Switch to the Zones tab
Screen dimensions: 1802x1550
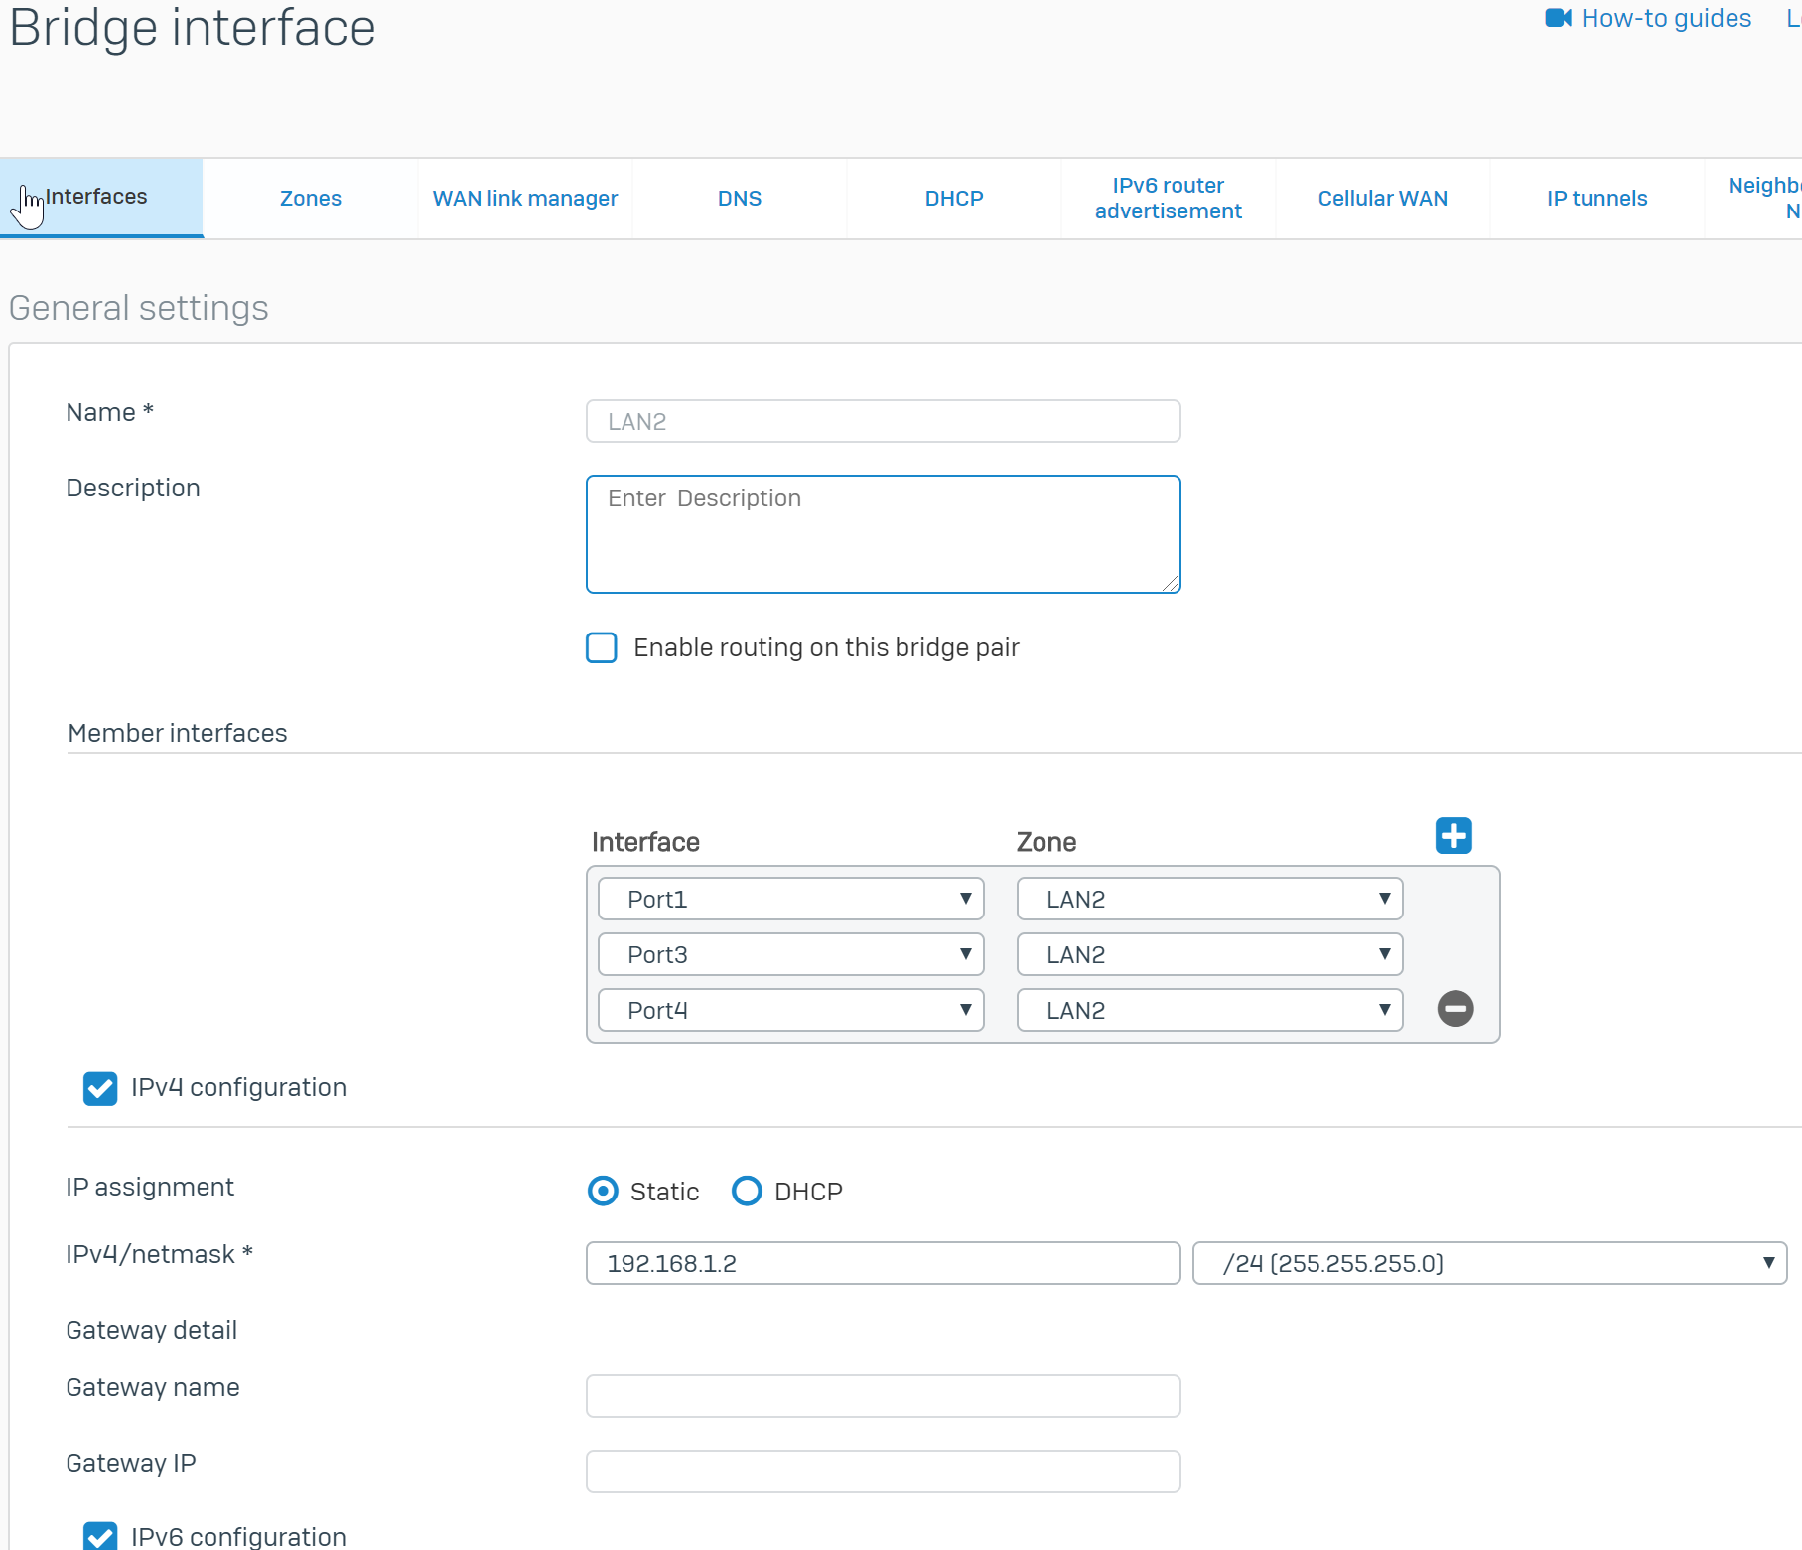(311, 199)
